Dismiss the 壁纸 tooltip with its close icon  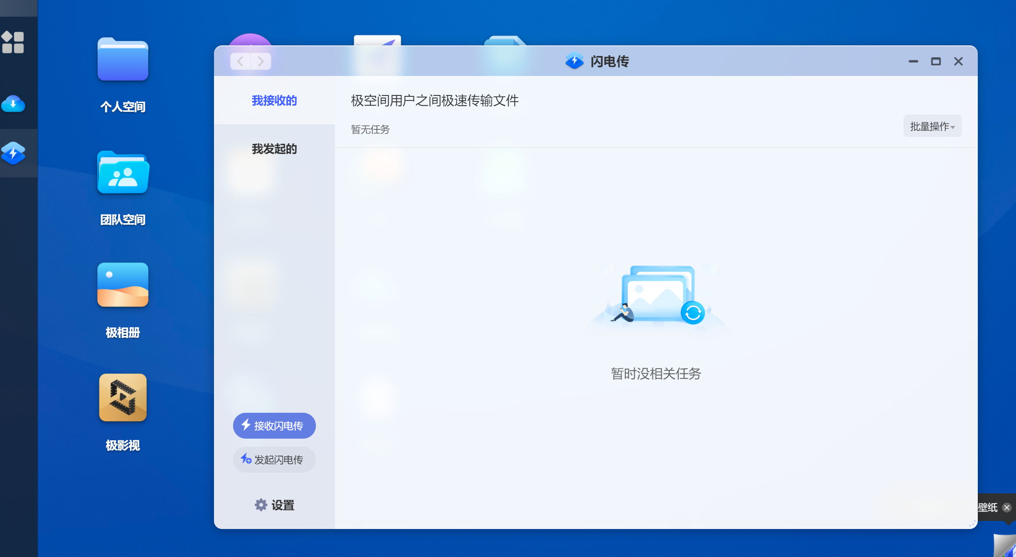(1007, 507)
